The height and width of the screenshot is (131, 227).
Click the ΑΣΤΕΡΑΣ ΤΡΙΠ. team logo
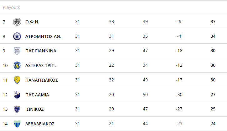[17, 65]
